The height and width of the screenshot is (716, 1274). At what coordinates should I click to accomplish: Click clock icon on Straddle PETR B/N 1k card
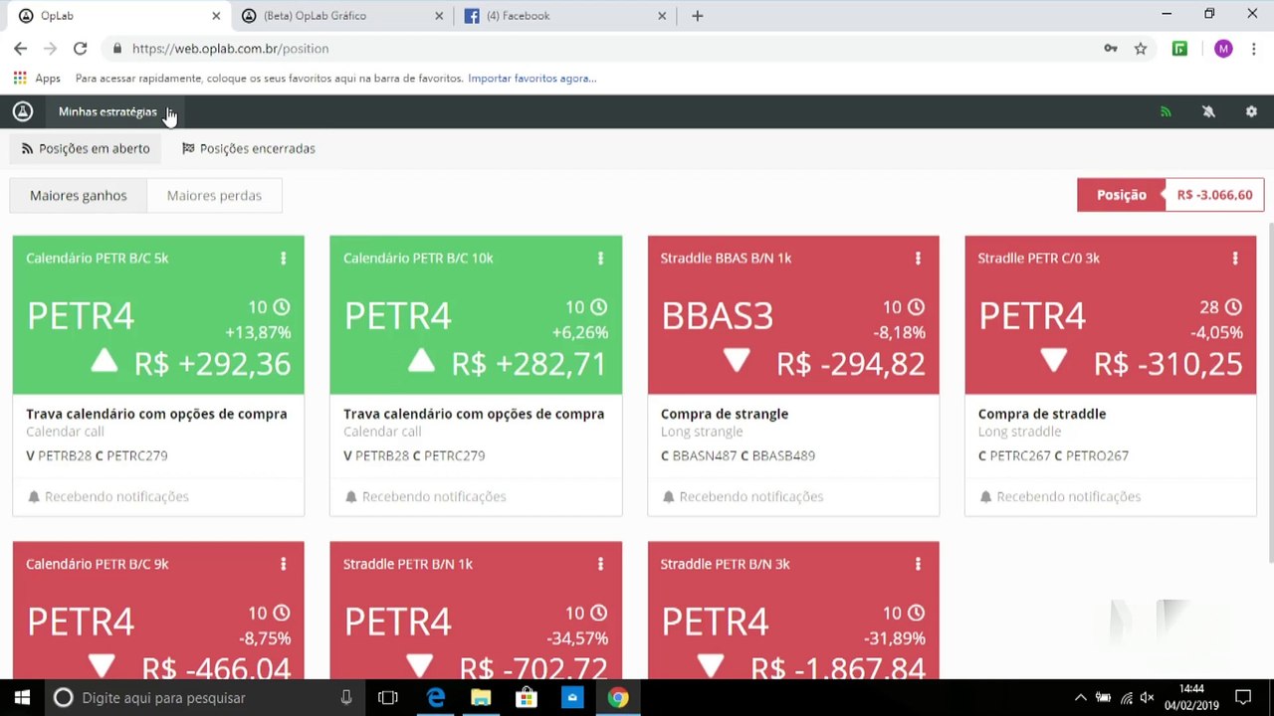pos(598,613)
